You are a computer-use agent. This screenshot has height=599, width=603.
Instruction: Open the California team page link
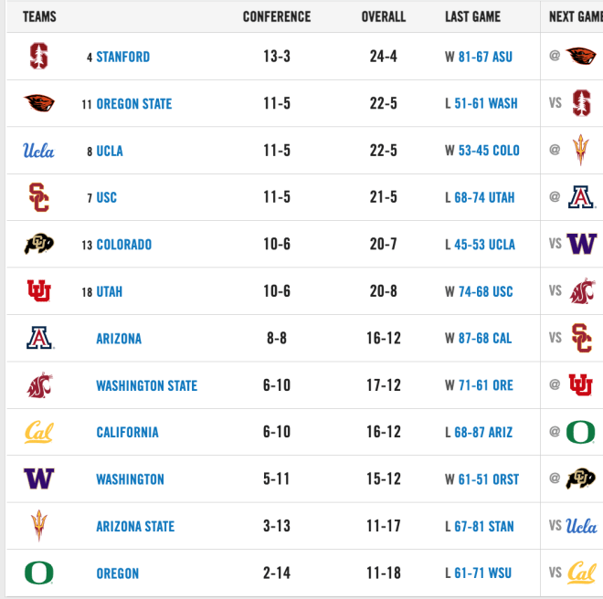tap(127, 432)
